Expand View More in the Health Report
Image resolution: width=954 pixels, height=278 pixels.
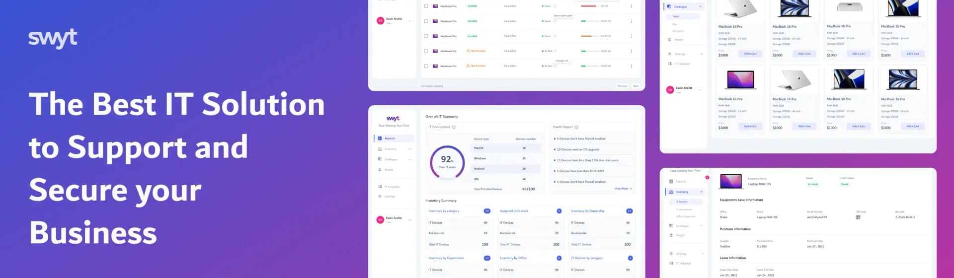(624, 189)
